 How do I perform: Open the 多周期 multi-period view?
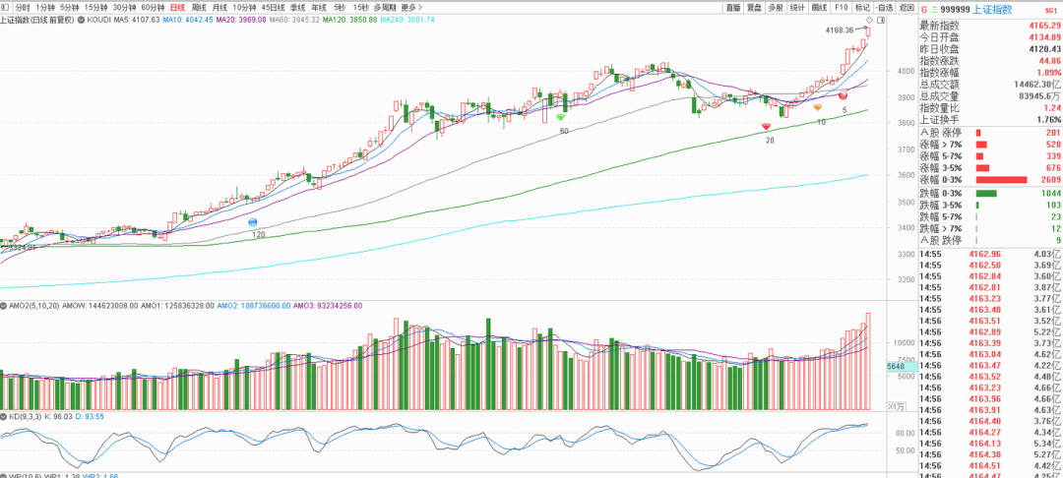click(385, 8)
